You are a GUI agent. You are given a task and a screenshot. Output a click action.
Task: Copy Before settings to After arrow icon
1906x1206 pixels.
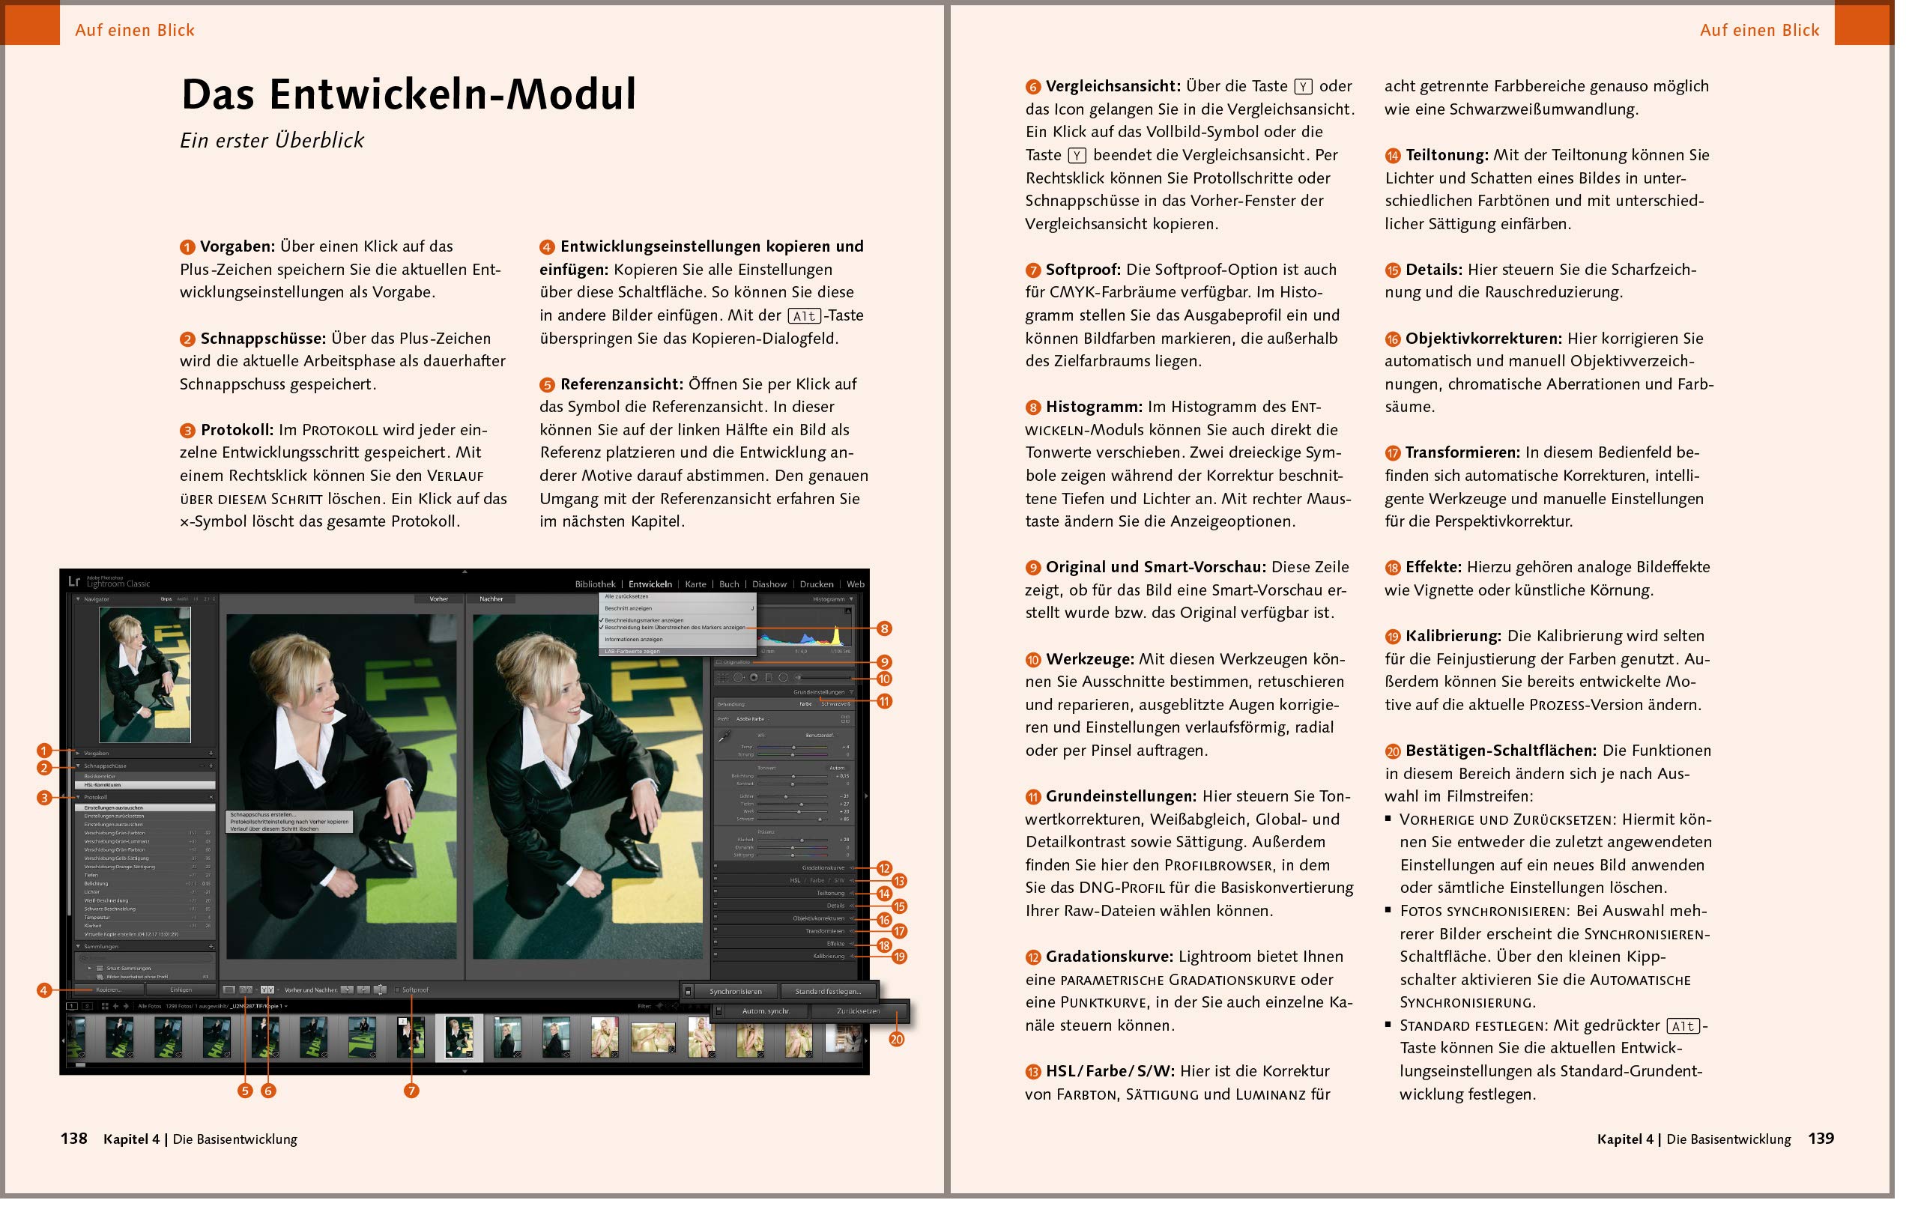pyautogui.click(x=348, y=990)
